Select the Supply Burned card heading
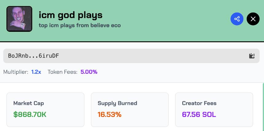 [117, 103]
